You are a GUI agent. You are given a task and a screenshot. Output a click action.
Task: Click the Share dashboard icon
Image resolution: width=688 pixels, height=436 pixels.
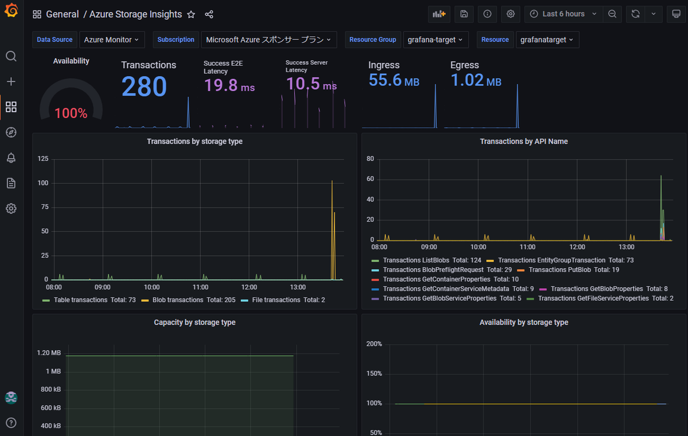pos(209,14)
